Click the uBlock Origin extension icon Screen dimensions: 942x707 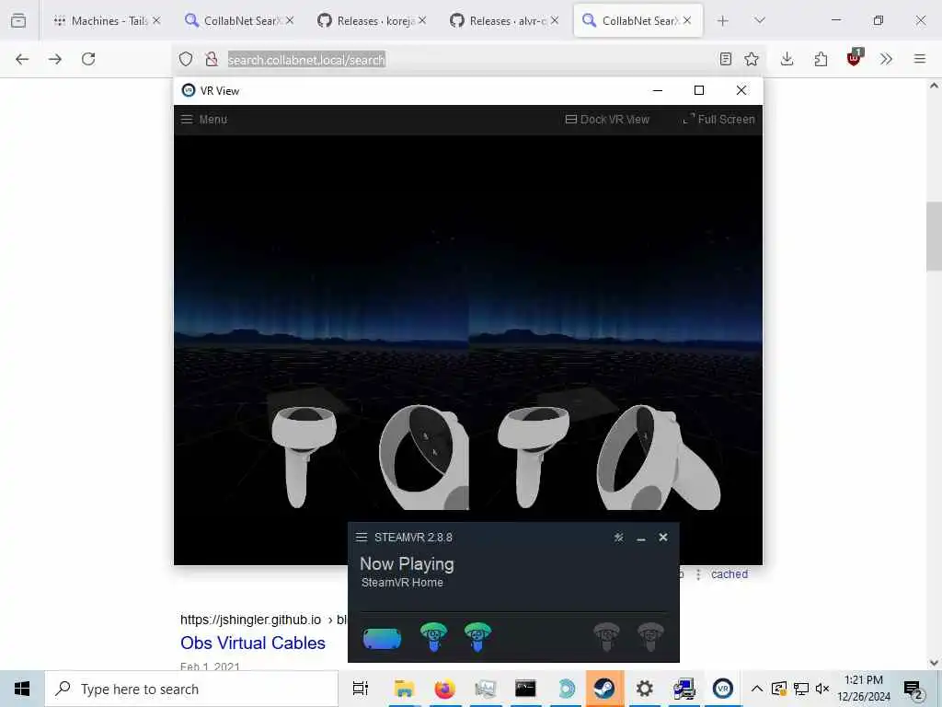click(854, 58)
